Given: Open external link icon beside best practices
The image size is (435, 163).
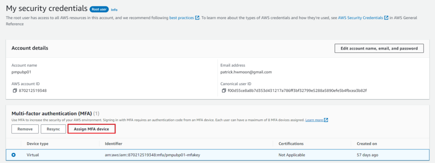Looking at the screenshot, I should coord(197,18).
